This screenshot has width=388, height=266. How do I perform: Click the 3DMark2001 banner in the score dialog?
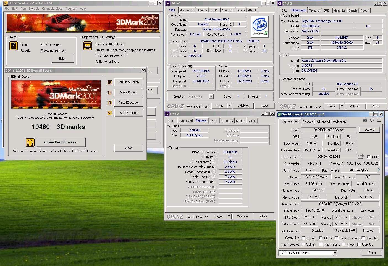point(56,94)
